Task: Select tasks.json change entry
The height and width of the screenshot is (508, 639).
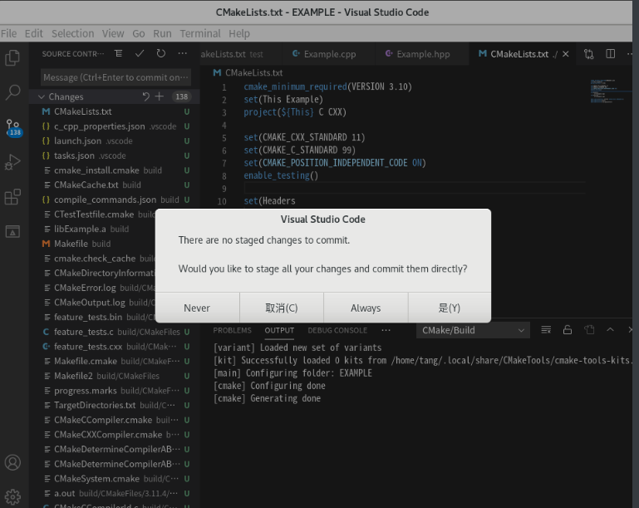Action: click(115, 155)
